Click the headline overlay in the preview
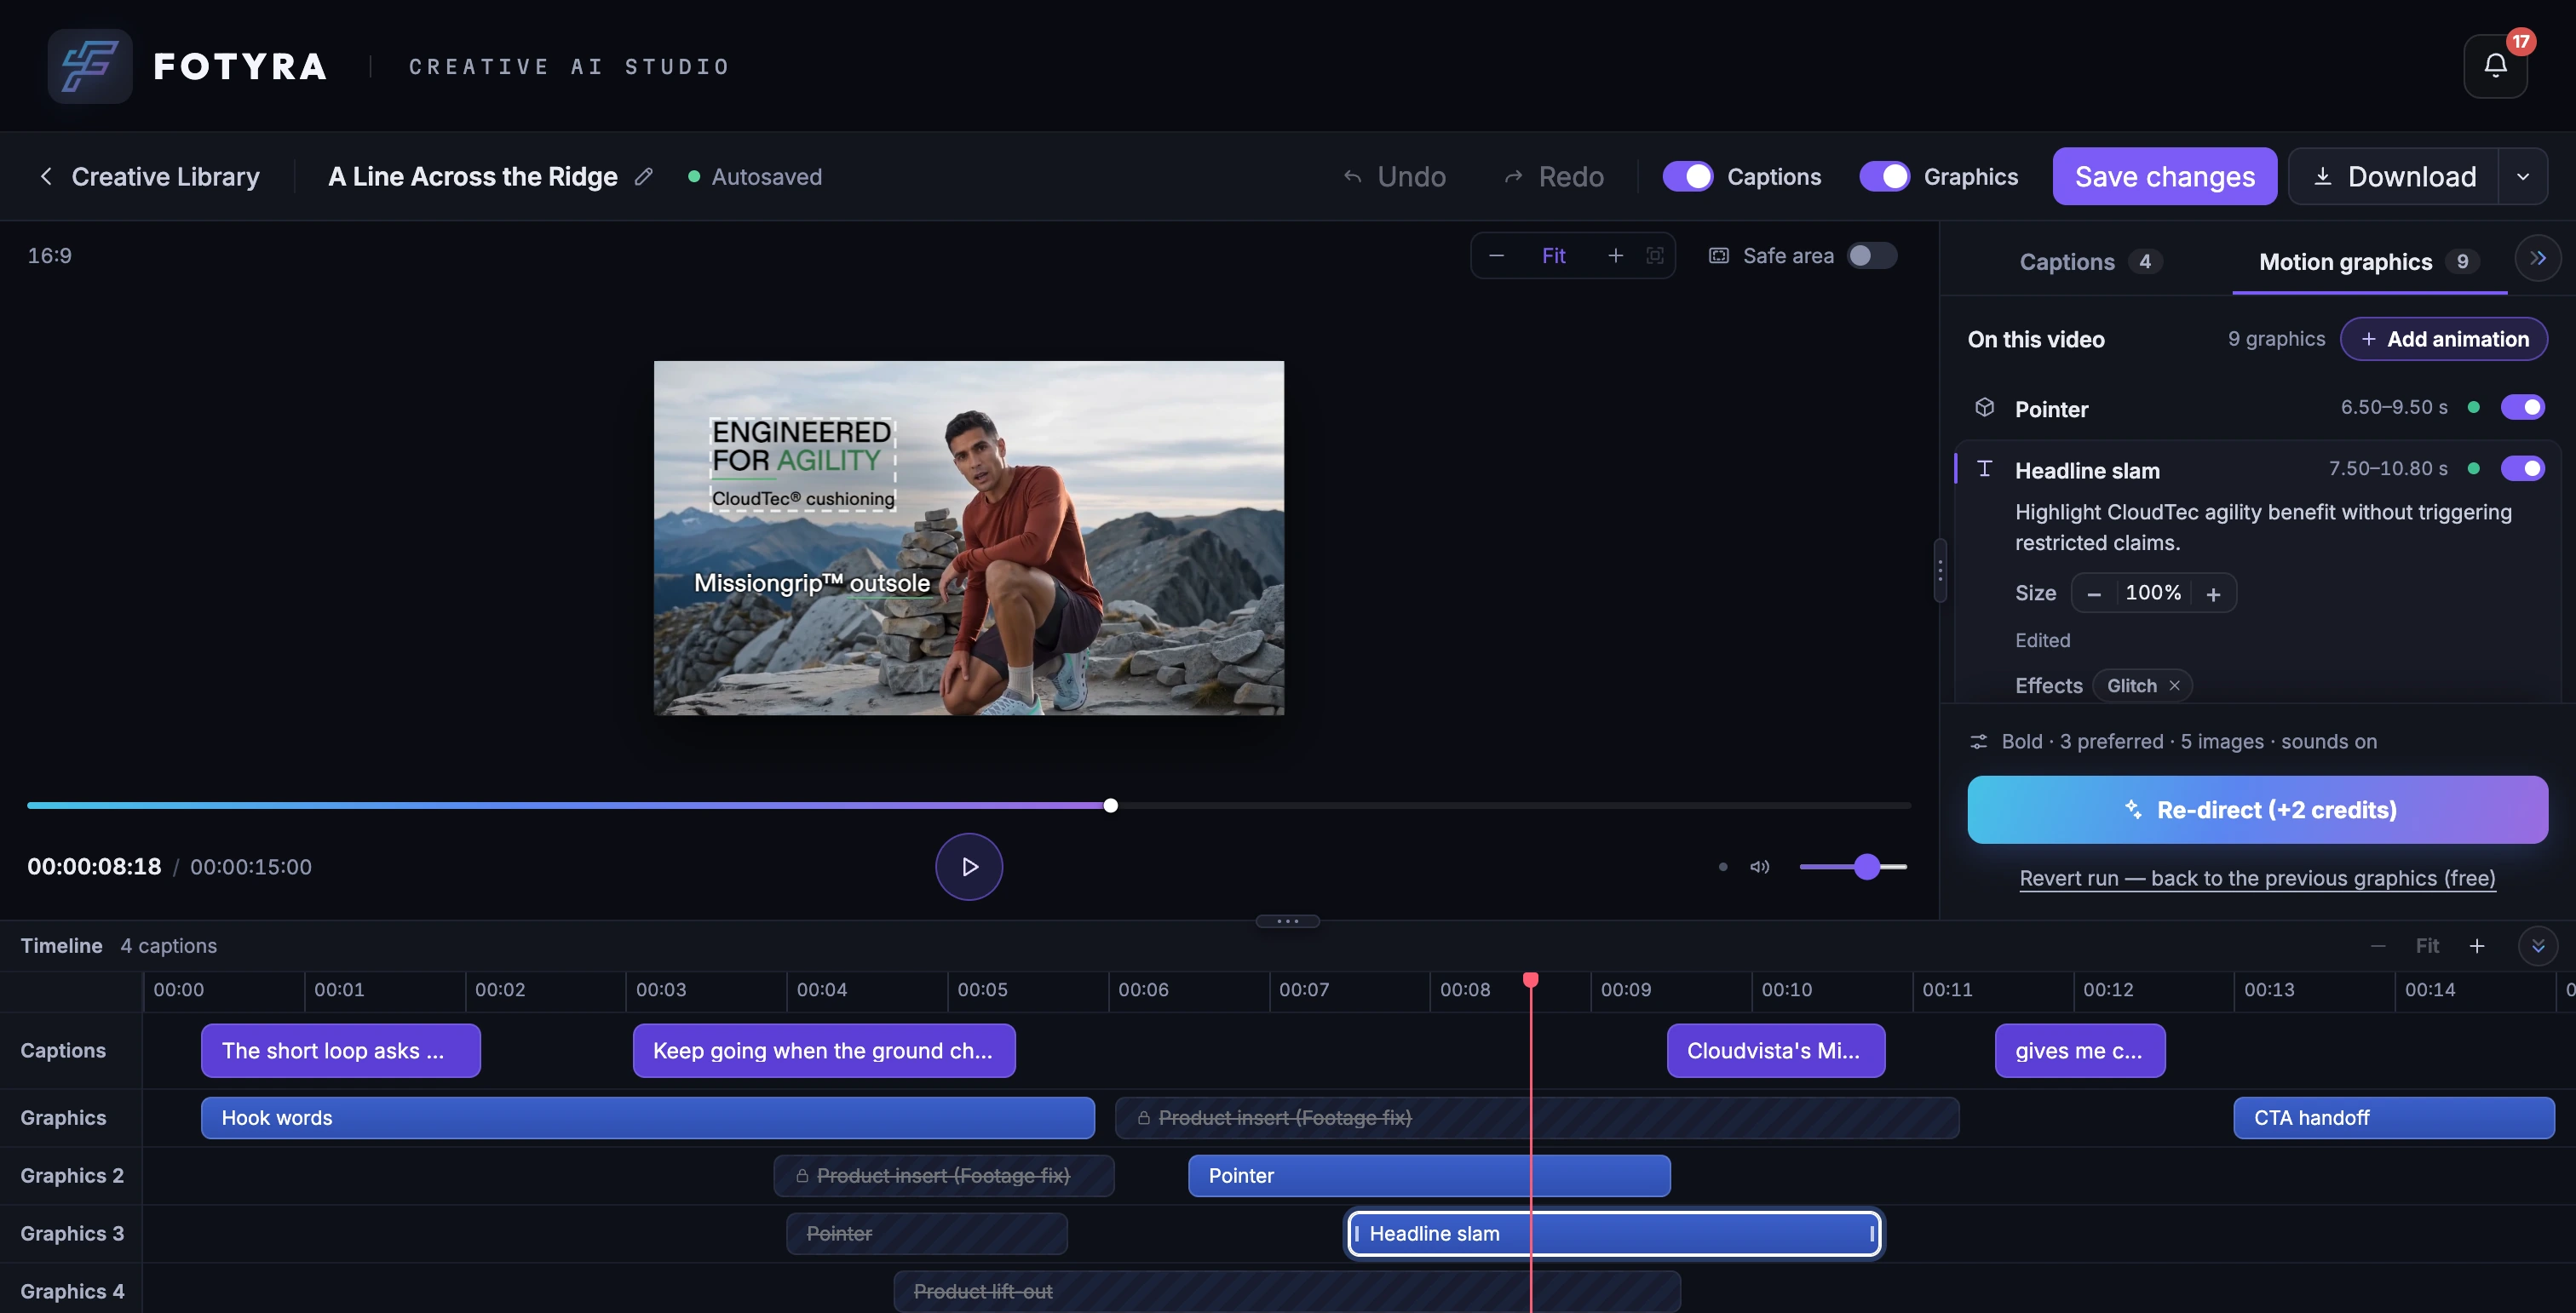The width and height of the screenshot is (2576, 1313). pyautogui.click(x=802, y=464)
